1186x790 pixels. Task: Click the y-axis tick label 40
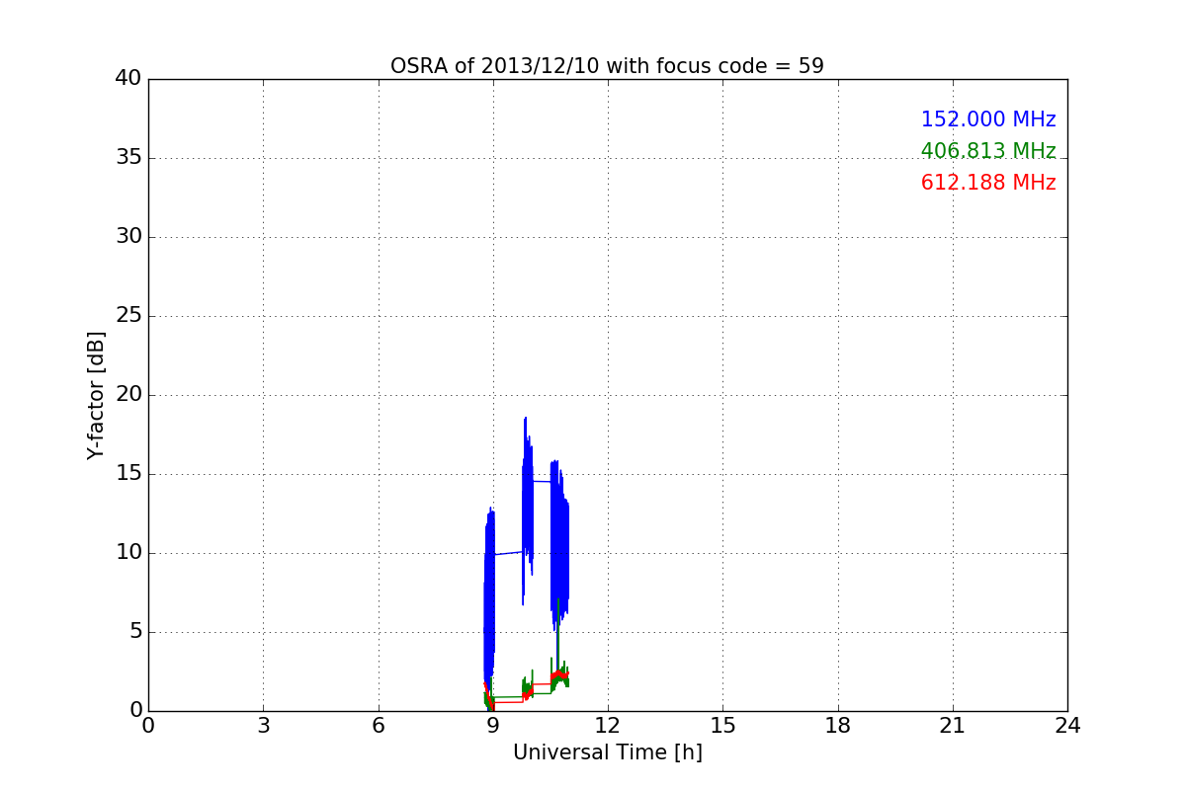click(x=127, y=79)
